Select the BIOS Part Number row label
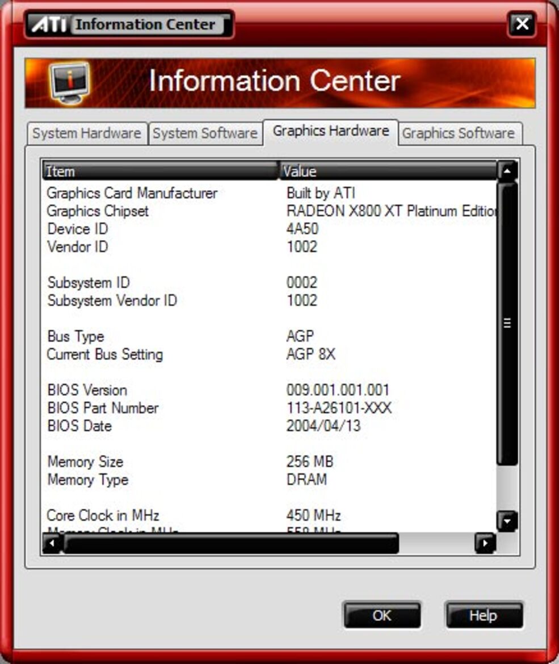Viewport: 559px width, 664px height. (x=103, y=408)
